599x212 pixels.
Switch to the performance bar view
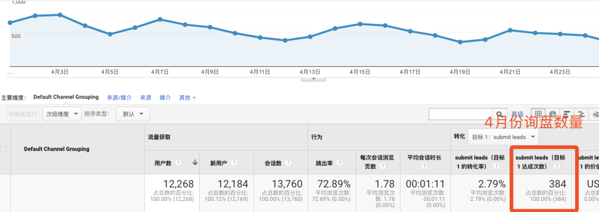[566, 114]
